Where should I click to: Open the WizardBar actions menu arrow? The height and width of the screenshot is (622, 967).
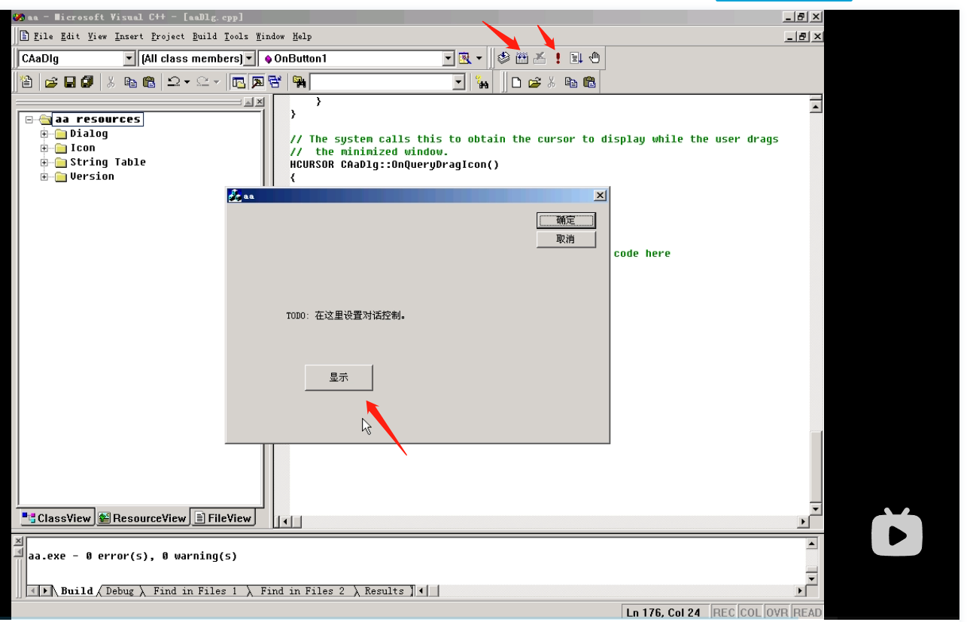[479, 58]
